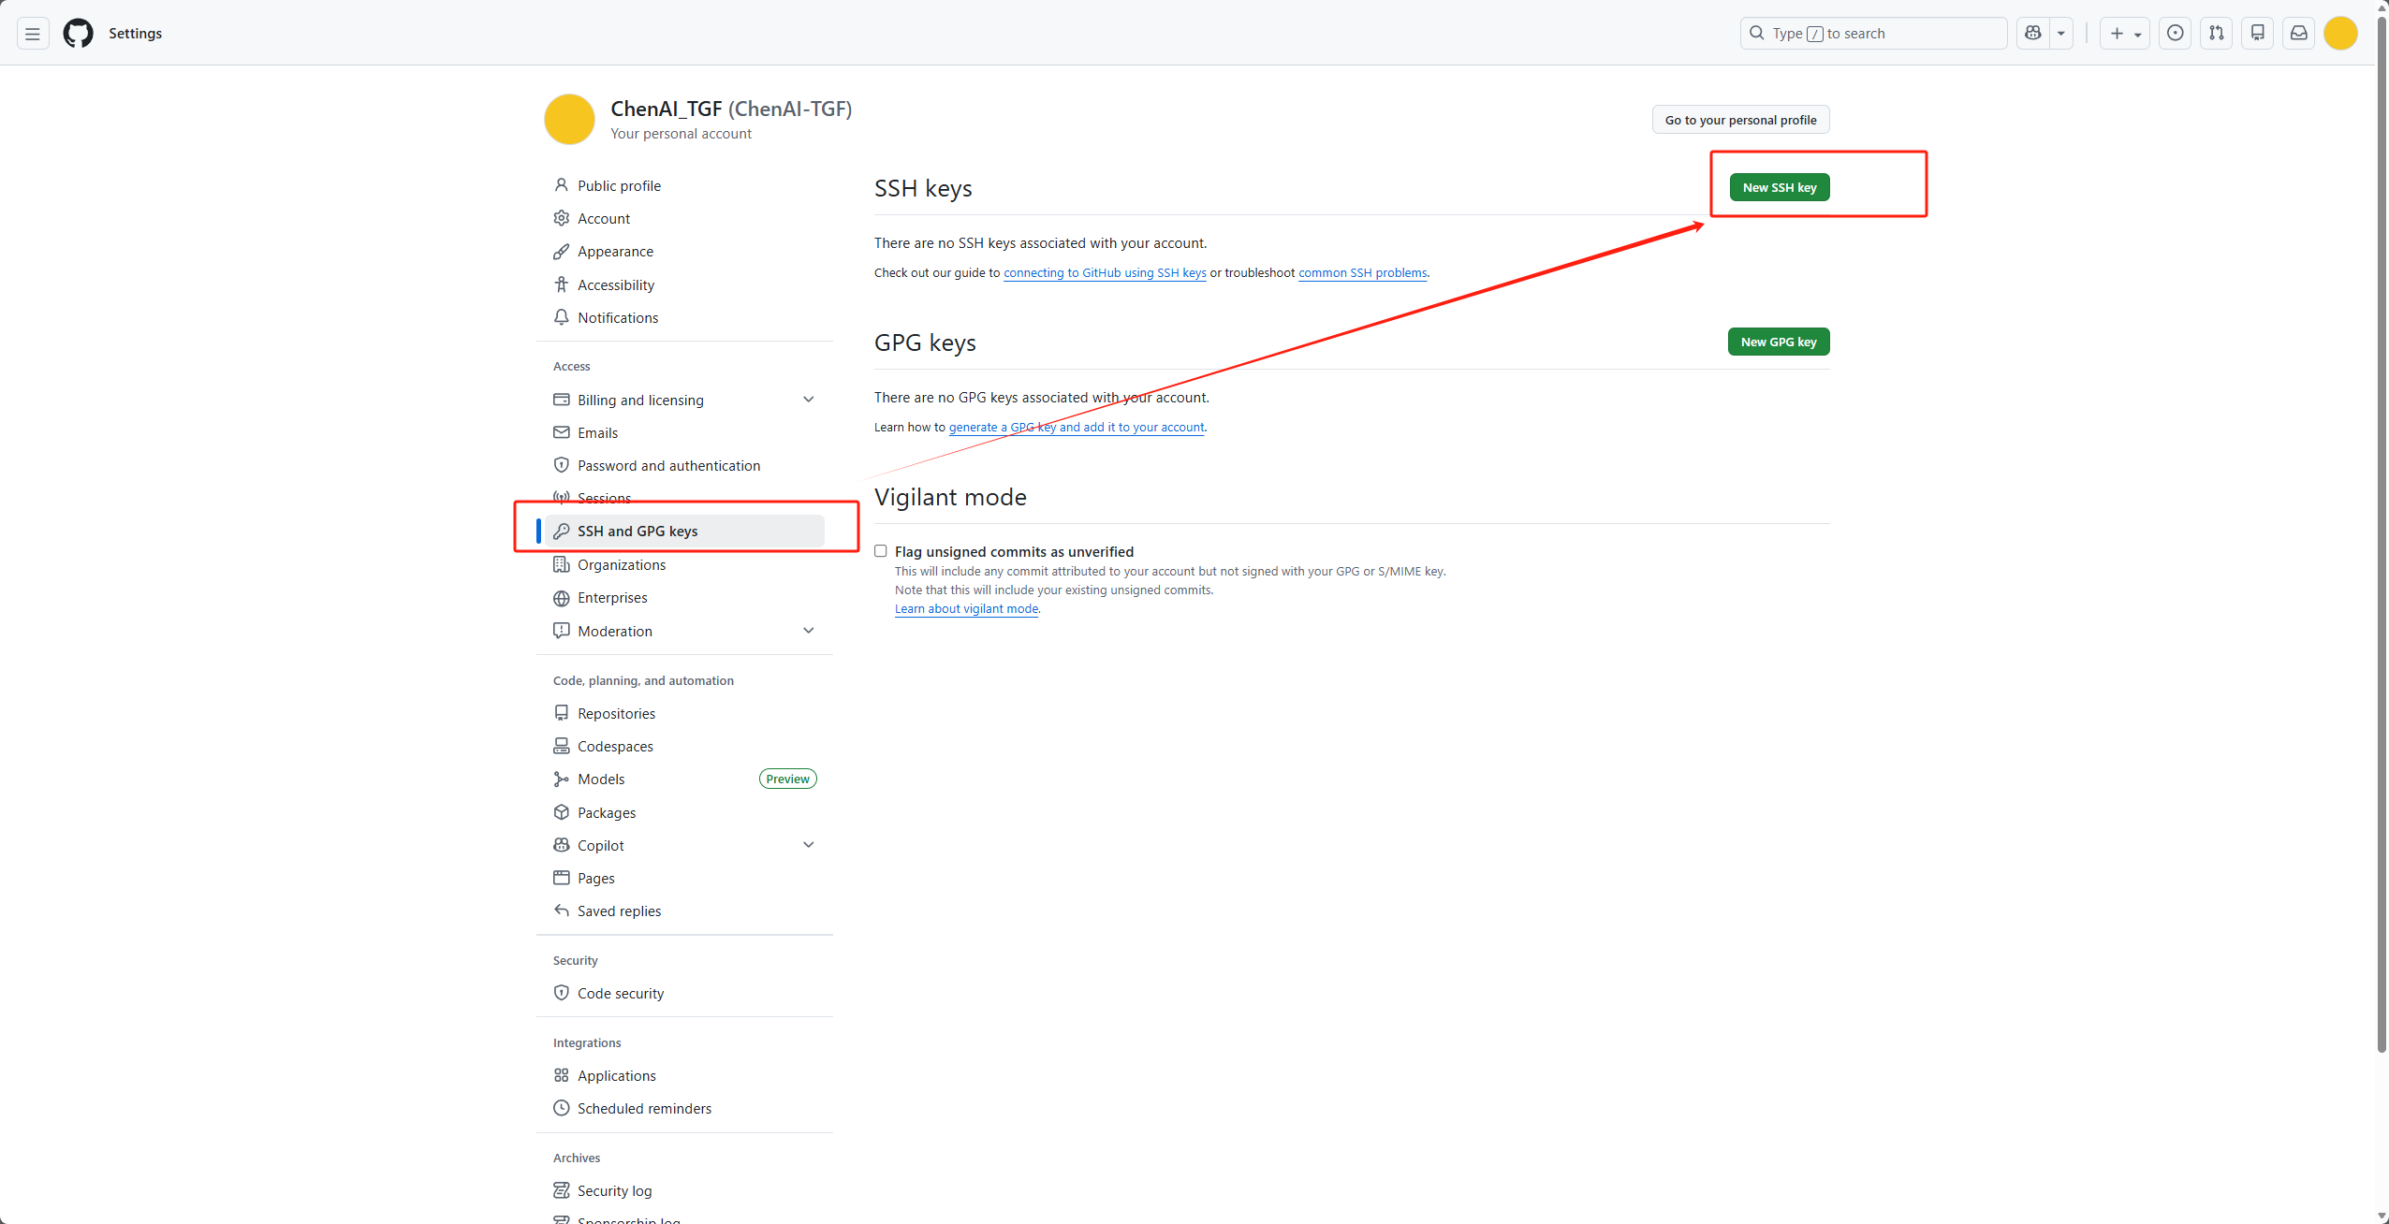Open the repositories icon in the top bar
2389x1224 pixels.
pos(2258,34)
